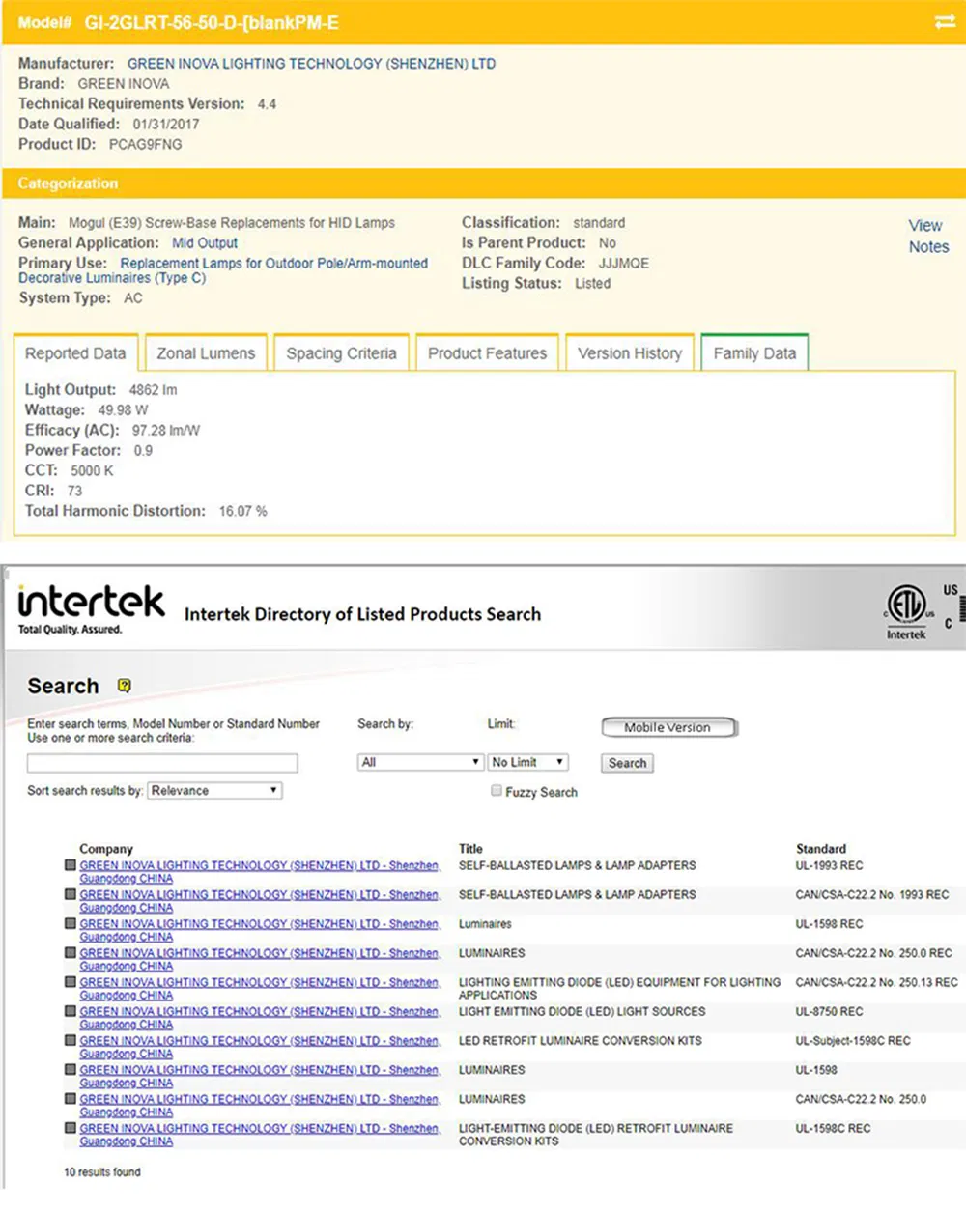Open Green Inova company link for UL-1598C REC
This screenshot has height=1211, width=966.
(260, 1135)
